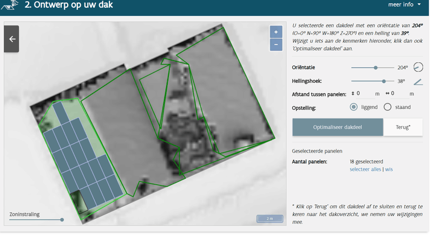Expand the meer info dropdown

[404, 4]
